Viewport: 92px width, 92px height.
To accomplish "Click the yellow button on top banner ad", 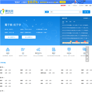I will (63, 2).
